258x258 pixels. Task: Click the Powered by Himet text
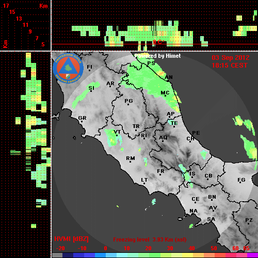click(157, 56)
